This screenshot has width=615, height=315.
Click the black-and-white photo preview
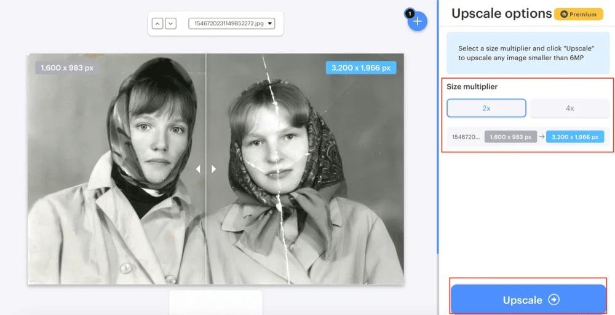(x=216, y=169)
